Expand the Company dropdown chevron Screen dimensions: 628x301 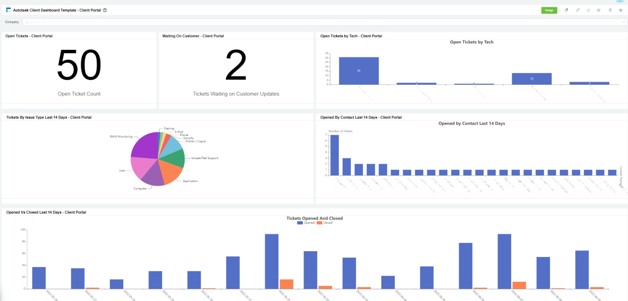click(624, 22)
